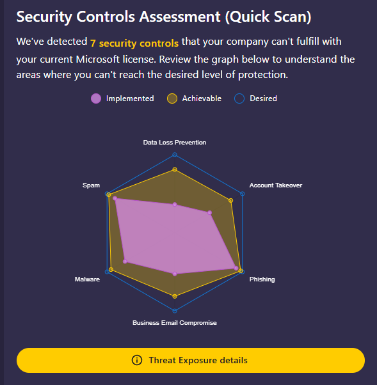Select the Phishing axis label

click(x=262, y=279)
